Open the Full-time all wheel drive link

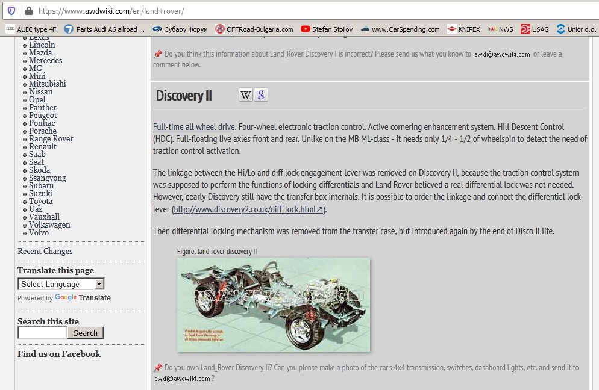(193, 127)
